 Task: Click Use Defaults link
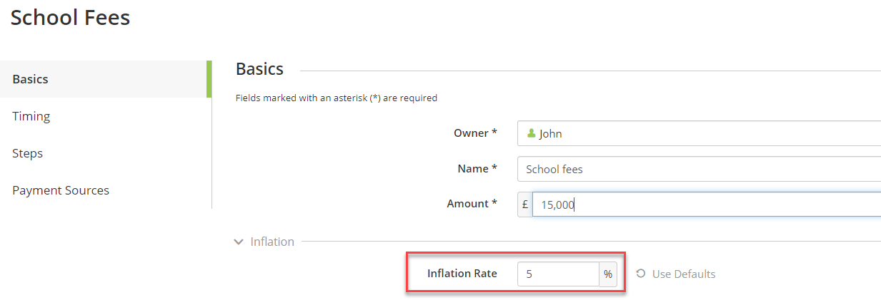(x=684, y=274)
